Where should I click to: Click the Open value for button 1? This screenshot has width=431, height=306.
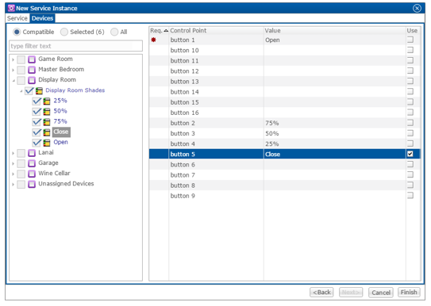(272, 40)
